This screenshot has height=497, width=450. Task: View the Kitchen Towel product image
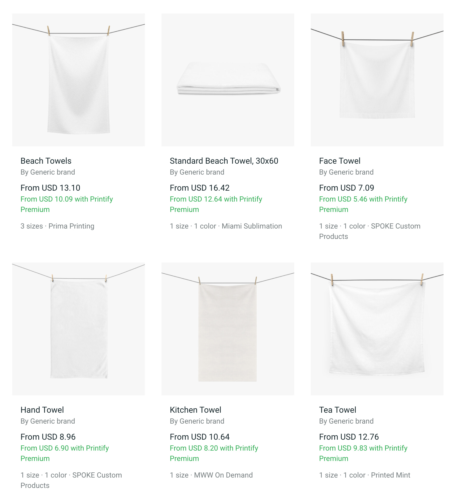(x=228, y=329)
